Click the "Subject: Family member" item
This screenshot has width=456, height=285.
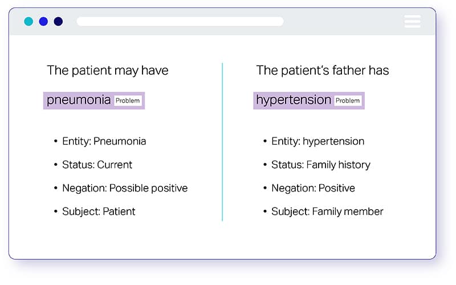(x=323, y=211)
